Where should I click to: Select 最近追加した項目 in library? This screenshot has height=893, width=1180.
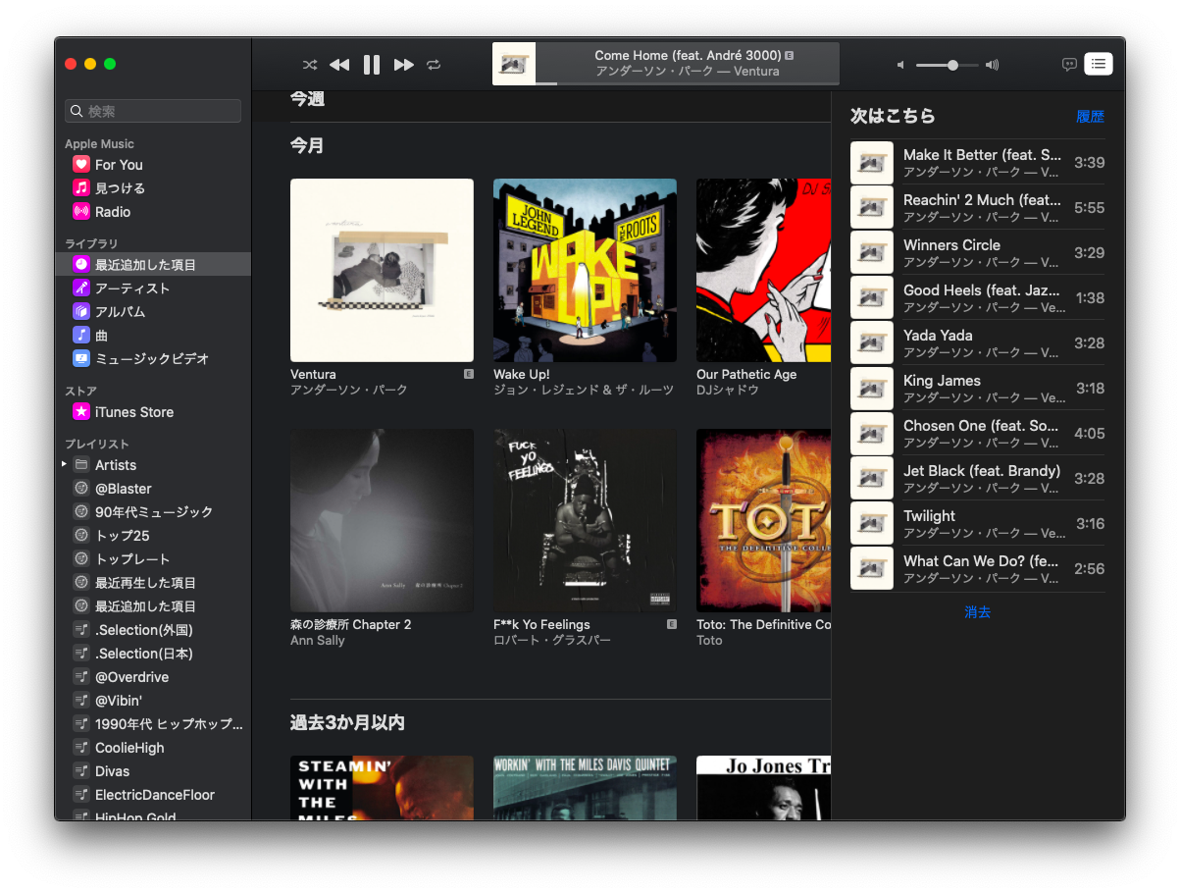[x=153, y=265]
